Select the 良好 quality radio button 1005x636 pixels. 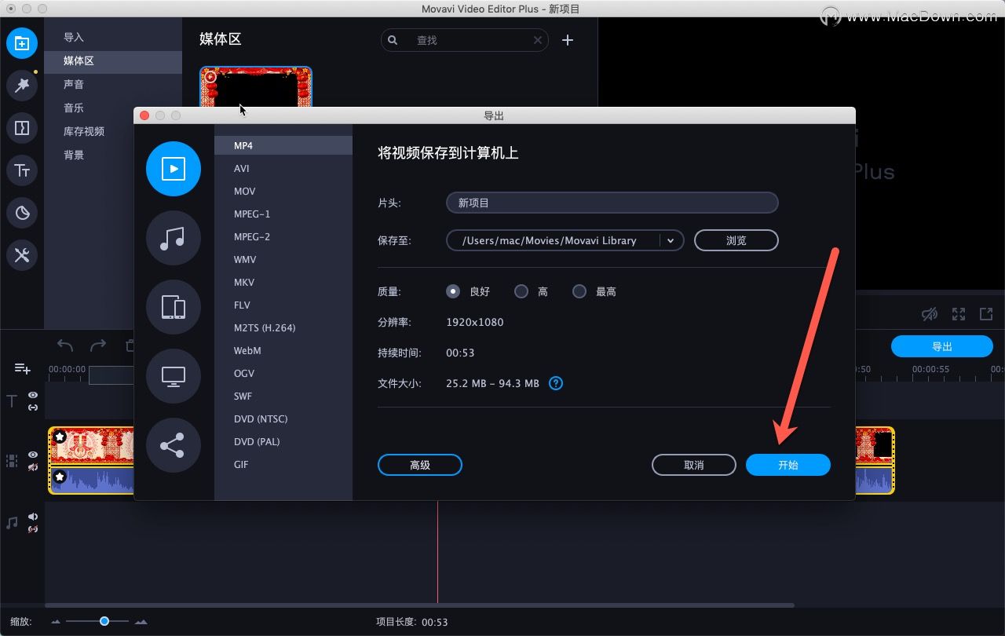[x=453, y=291]
